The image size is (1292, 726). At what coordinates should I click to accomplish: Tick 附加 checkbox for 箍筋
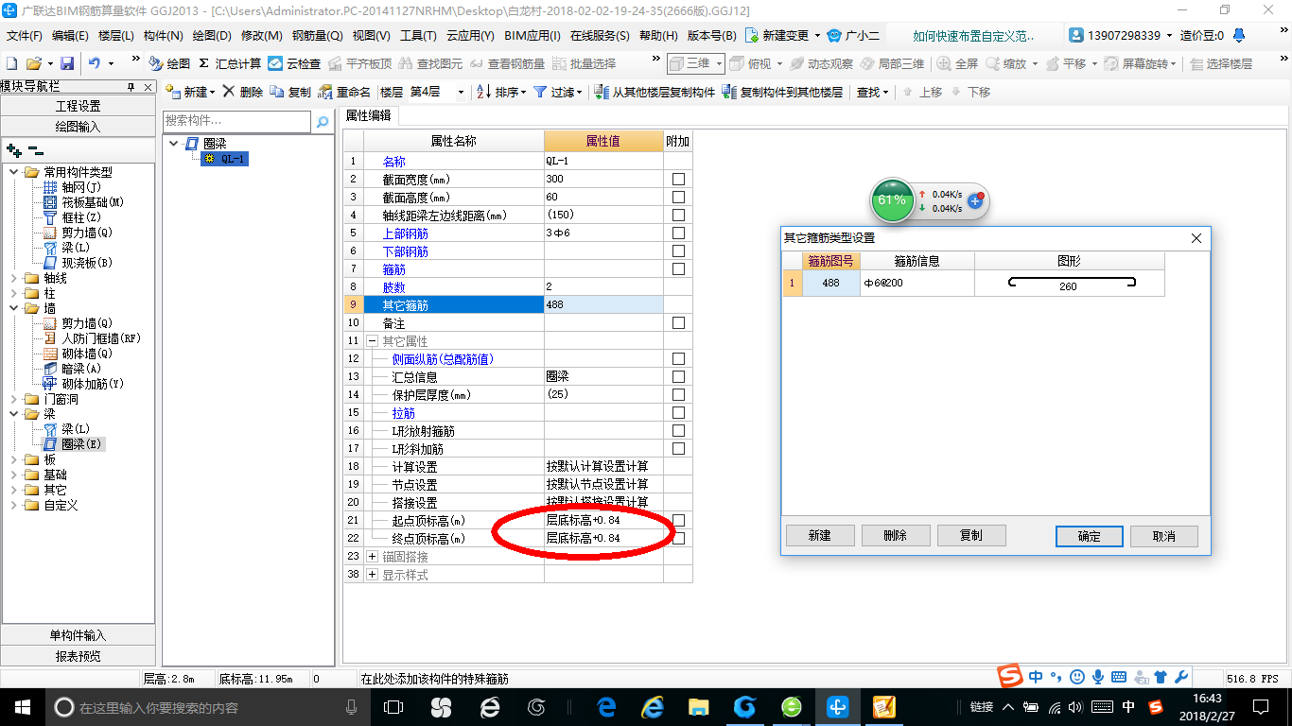click(x=678, y=268)
